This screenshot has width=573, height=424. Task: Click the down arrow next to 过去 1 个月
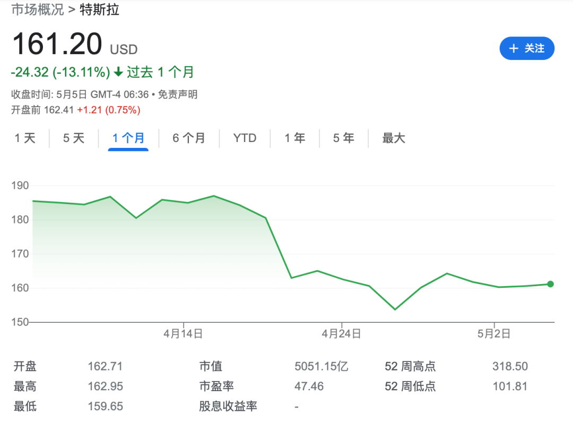pyautogui.click(x=118, y=72)
